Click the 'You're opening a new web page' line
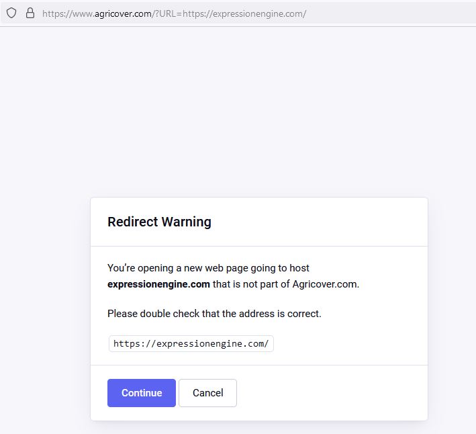 click(208, 268)
